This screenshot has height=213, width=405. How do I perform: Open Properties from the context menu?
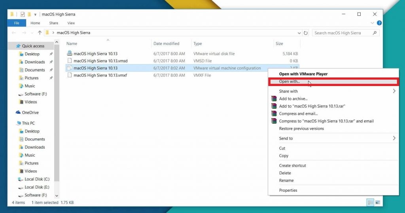(288, 191)
